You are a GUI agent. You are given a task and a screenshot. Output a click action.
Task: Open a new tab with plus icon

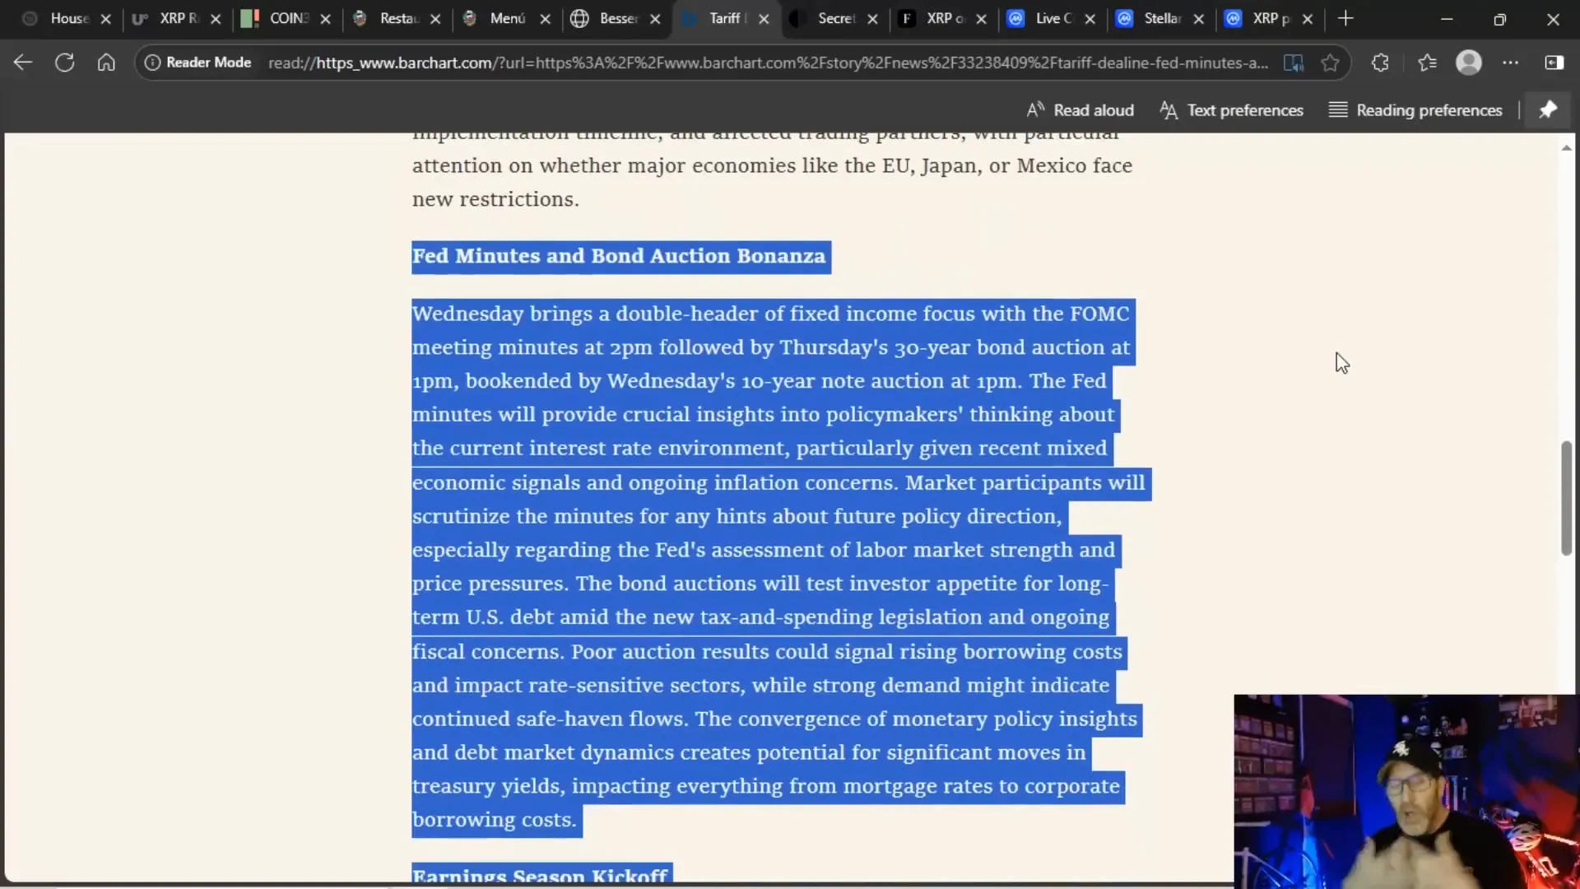coord(1345,18)
